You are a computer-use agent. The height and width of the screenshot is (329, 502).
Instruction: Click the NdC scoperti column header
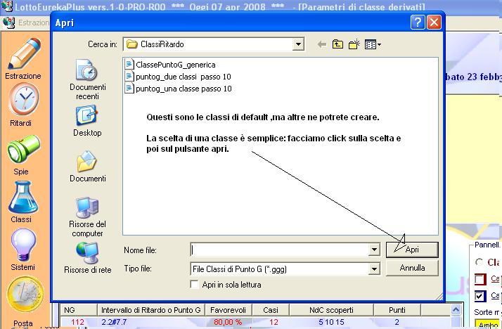pyautogui.click(x=331, y=310)
